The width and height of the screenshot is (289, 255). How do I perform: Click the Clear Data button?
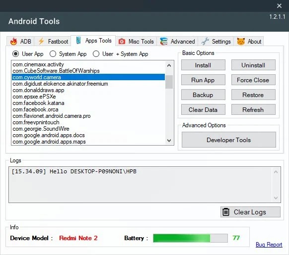pos(203,110)
